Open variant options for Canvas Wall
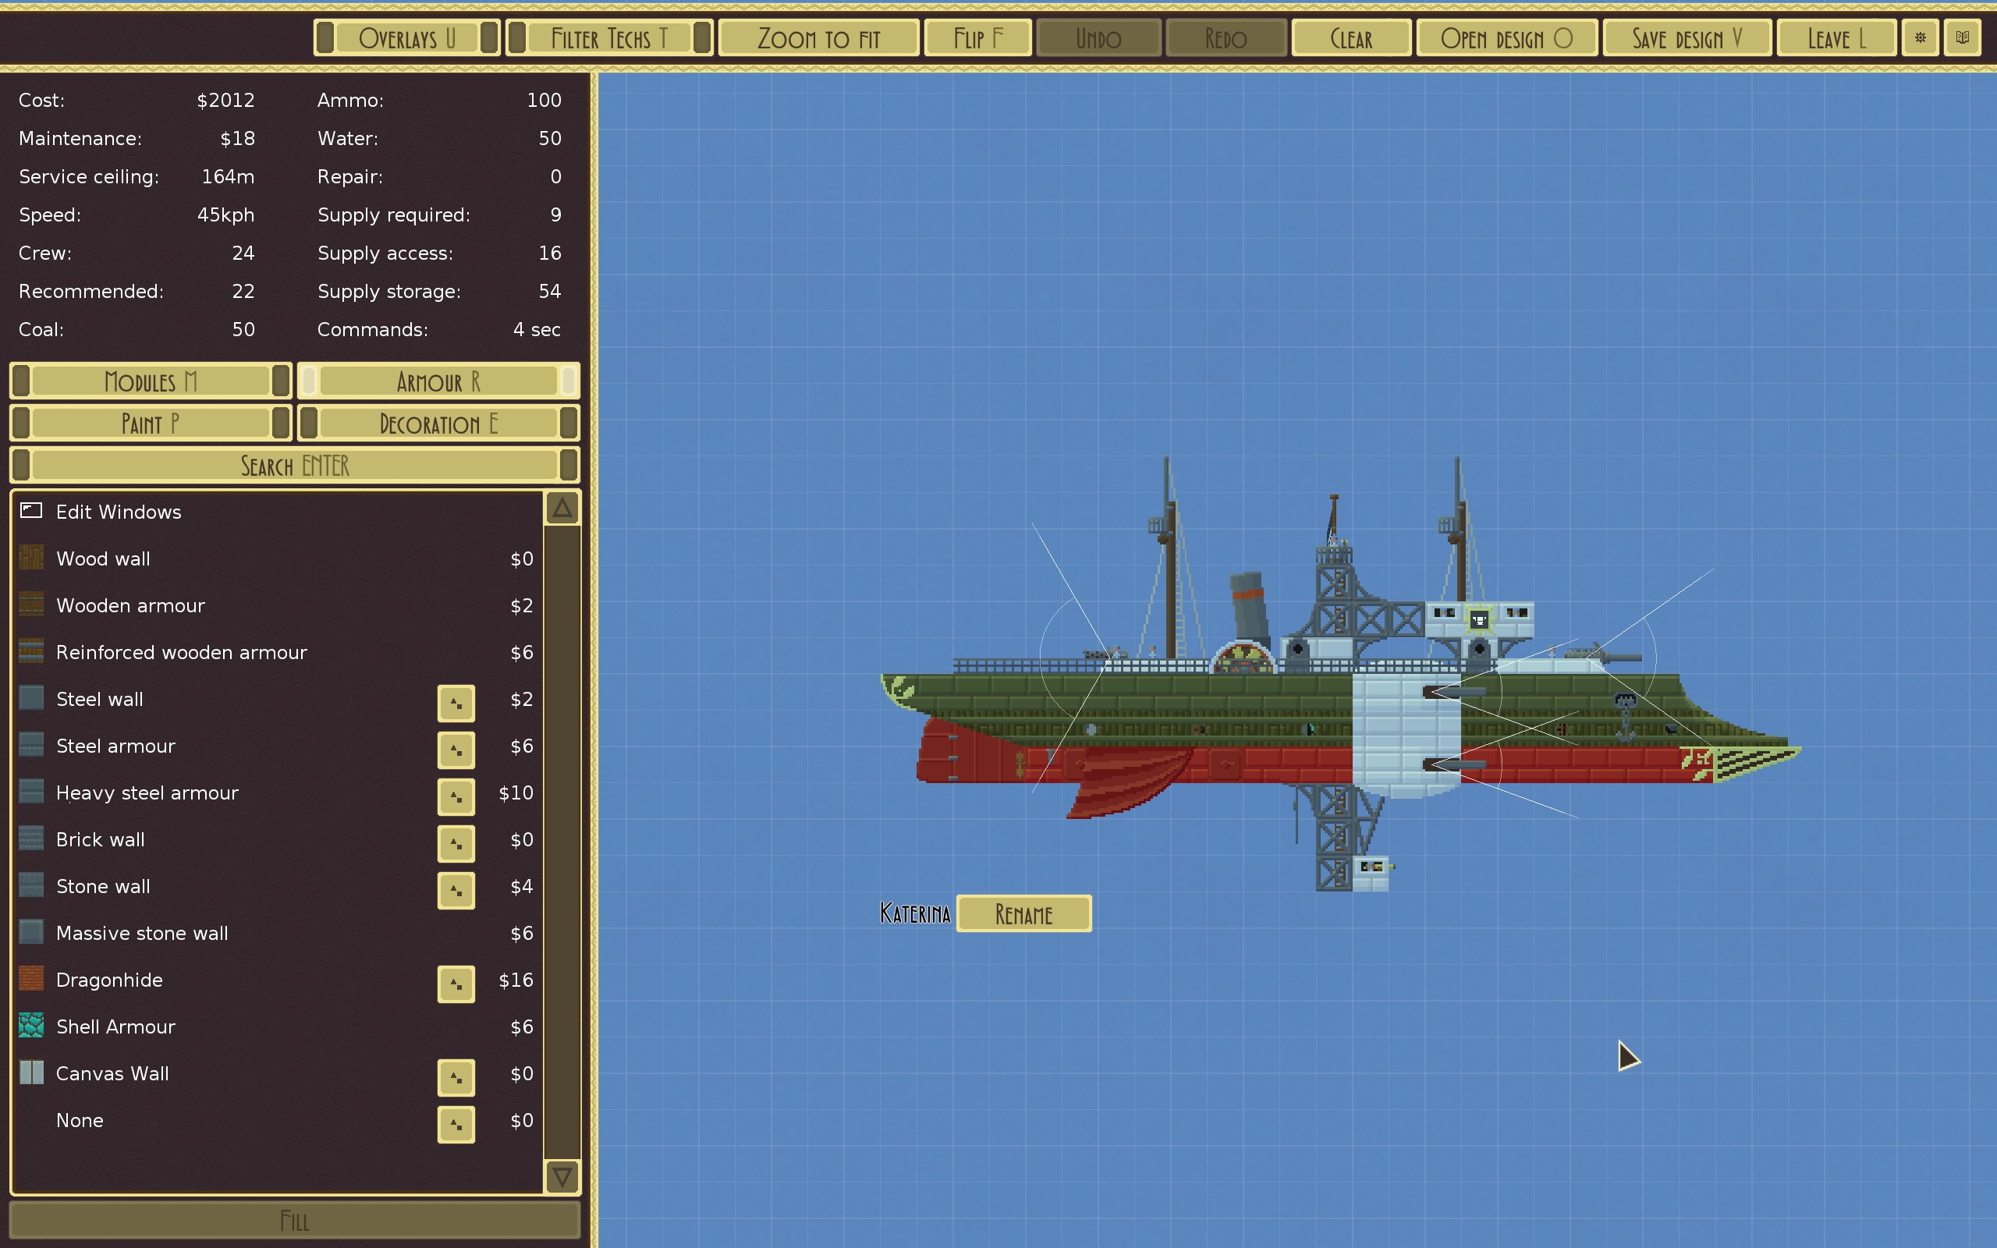Image resolution: width=1997 pixels, height=1248 pixels. 456,1077
